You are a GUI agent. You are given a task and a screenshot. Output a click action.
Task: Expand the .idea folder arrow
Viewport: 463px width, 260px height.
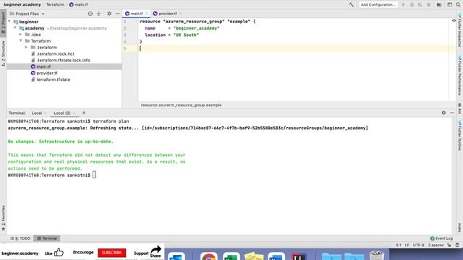tap(21, 35)
